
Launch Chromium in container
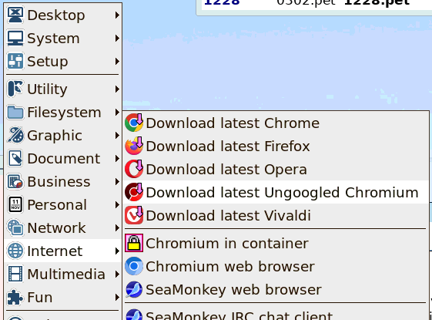point(276,244)
